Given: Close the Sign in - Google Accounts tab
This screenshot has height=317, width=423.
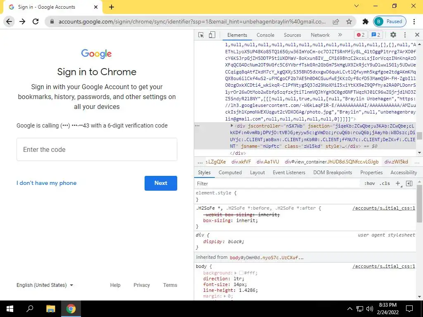Looking at the screenshot, I should [96, 7].
